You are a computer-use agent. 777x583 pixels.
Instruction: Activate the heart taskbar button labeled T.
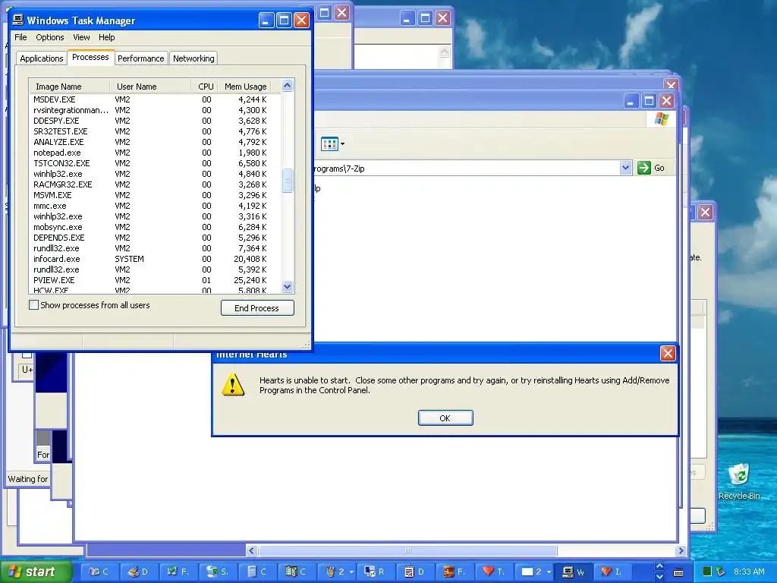(x=493, y=572)
